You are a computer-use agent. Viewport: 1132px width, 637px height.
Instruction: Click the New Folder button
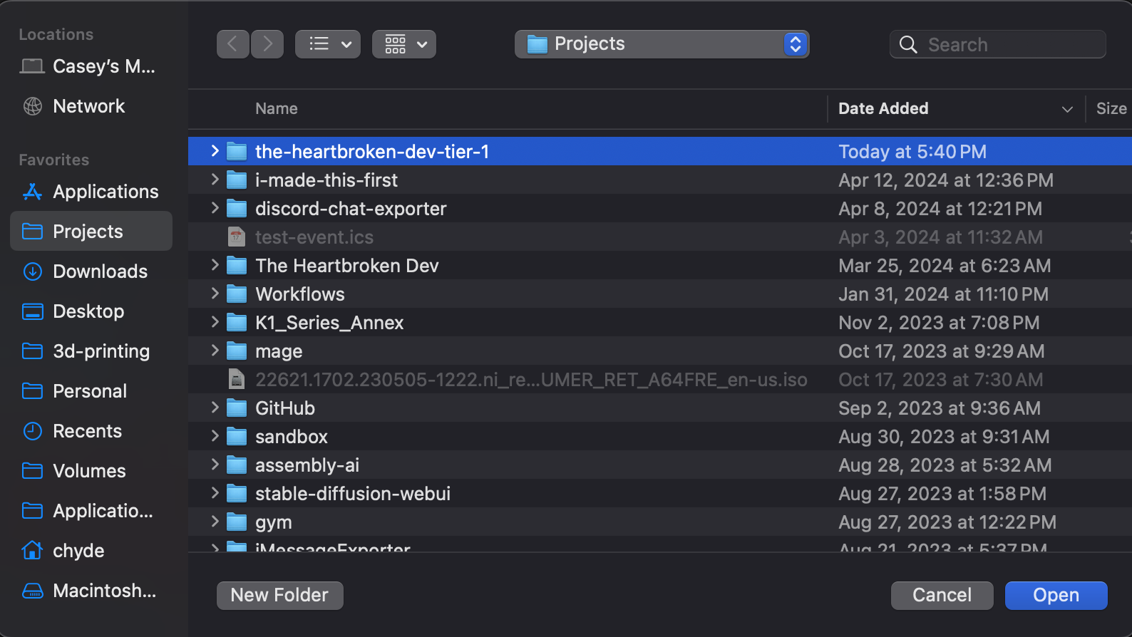point(280,595)
